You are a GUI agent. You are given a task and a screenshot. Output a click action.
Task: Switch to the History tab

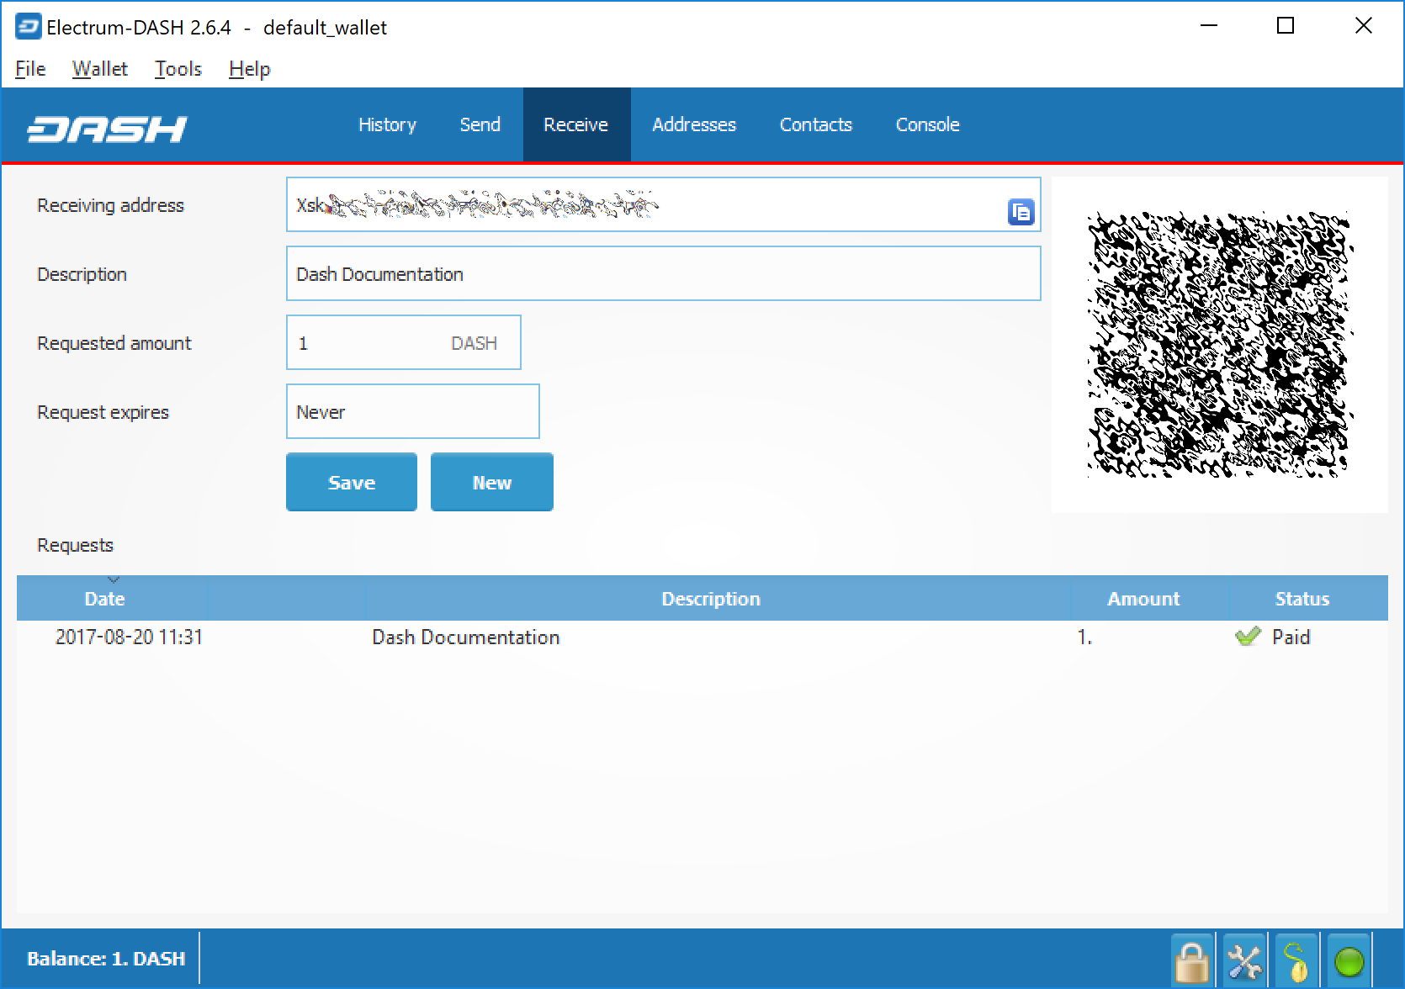tap(387, 124)
